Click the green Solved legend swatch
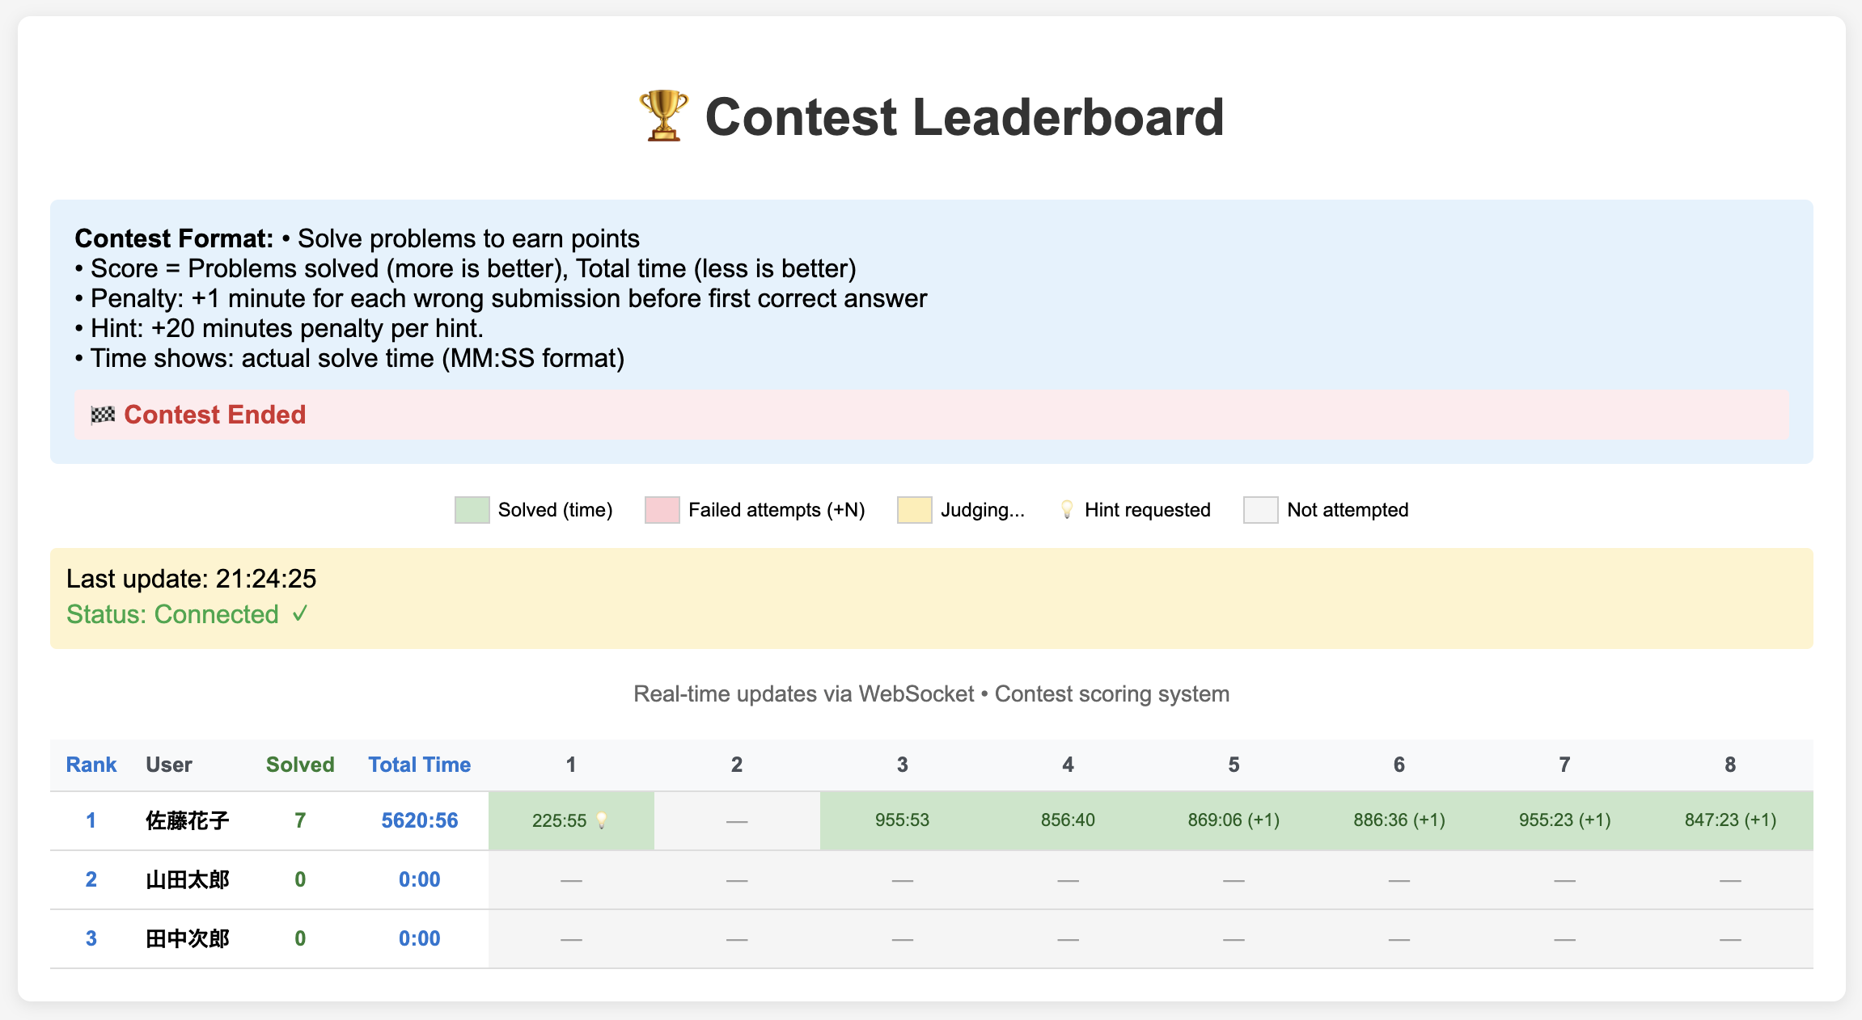Viewport: 1862px width, 1020px height. [472, 510]
